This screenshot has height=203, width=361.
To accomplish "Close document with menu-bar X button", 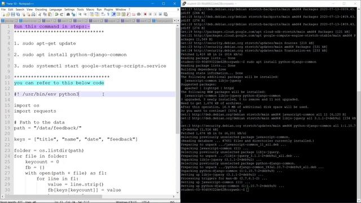I will tap(178, 10).
